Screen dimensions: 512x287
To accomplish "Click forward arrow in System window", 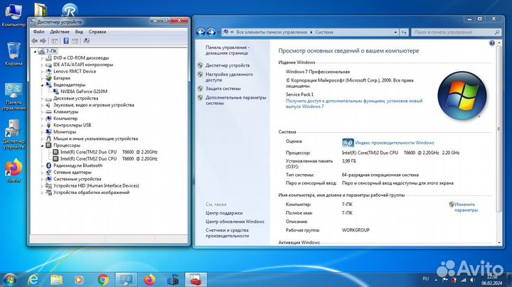I will 211,32.
